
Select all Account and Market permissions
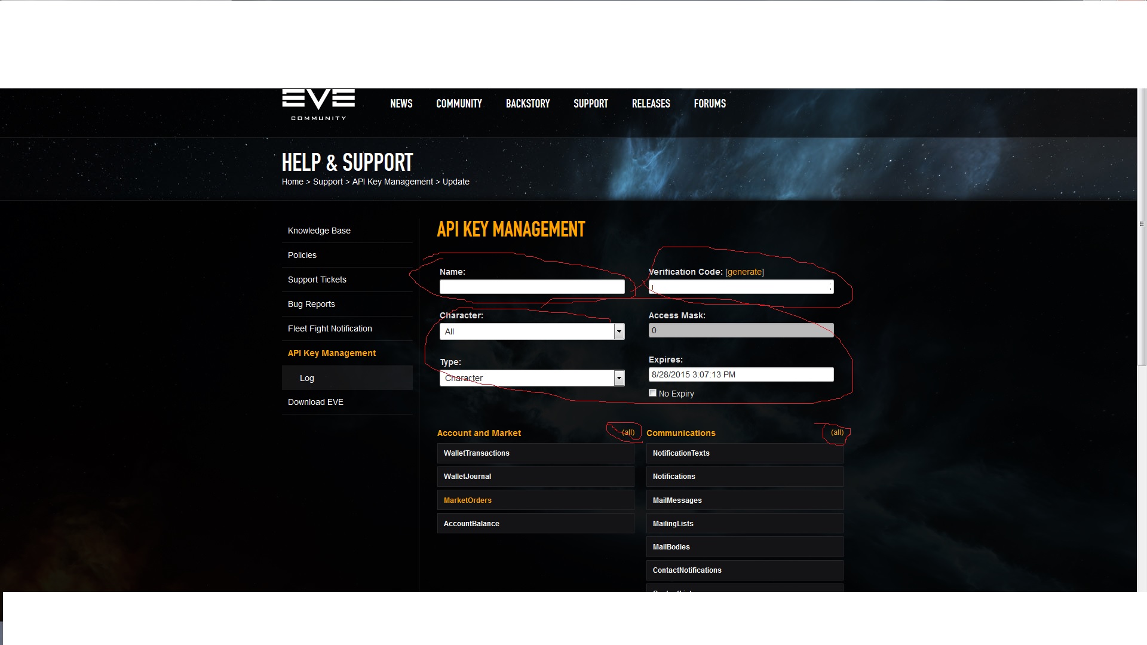tap(628, 432)
